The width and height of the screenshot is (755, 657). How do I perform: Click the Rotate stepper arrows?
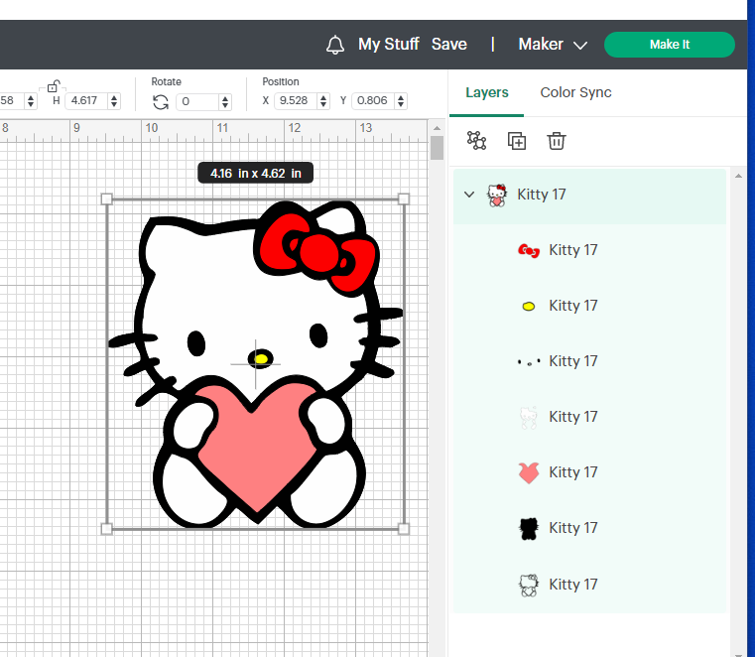225,101
